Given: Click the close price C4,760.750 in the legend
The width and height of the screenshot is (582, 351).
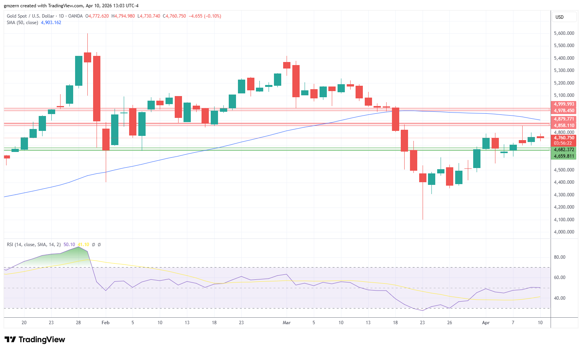Looking at the screenshot, I should point(174,16).
